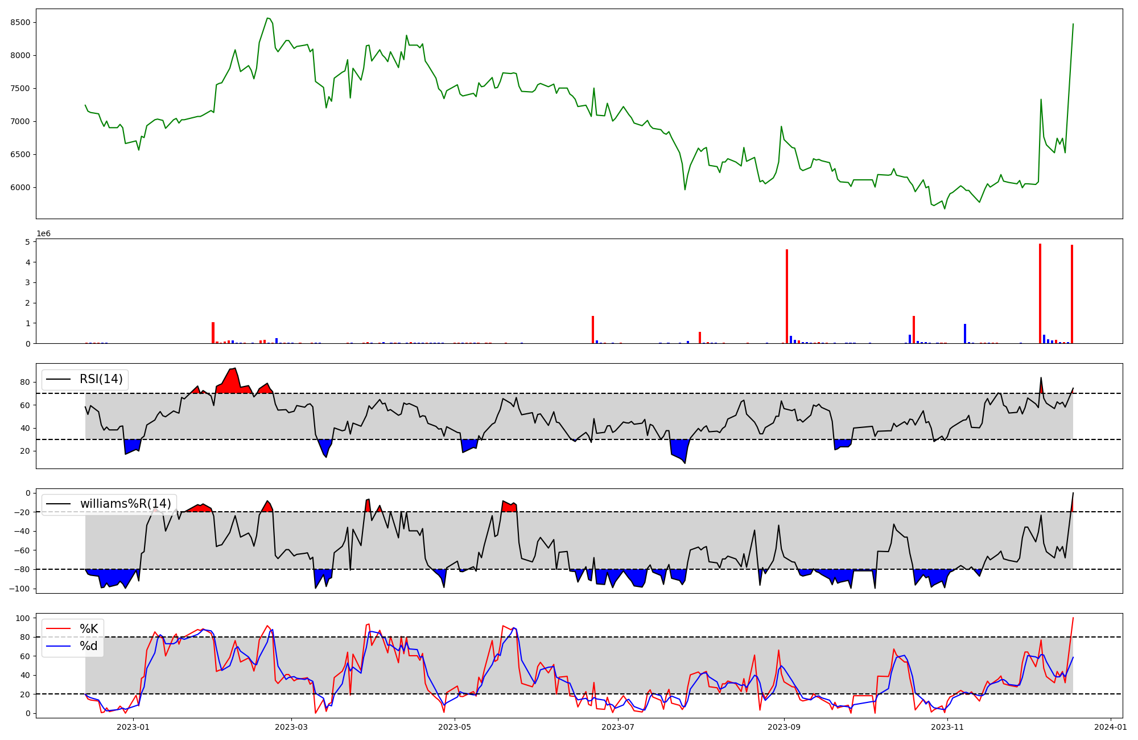Click the williams%R(14) legend label
Image resolution: width=1138 pixels, height=740 pixels.
(125, 504)
